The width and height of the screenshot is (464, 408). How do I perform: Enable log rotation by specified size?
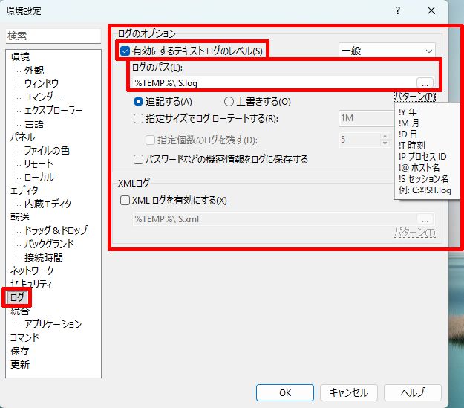pyautogui.click(x=138, y=118)
